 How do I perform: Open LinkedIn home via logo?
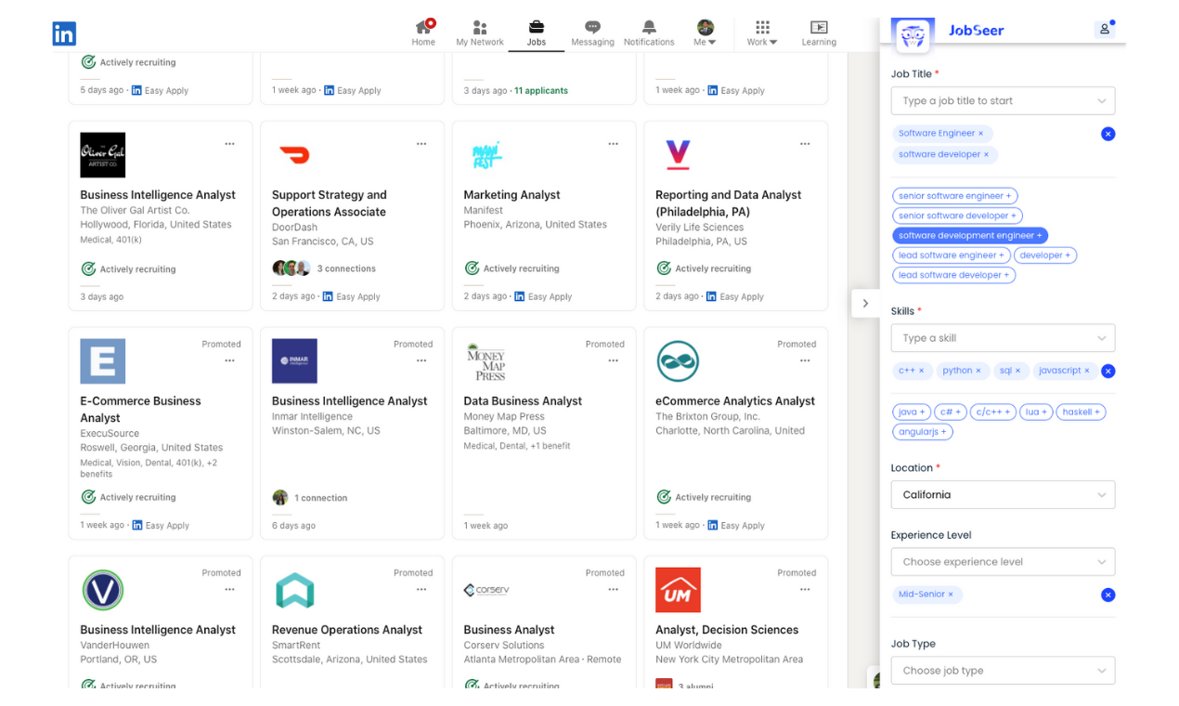tap(64, 34)
